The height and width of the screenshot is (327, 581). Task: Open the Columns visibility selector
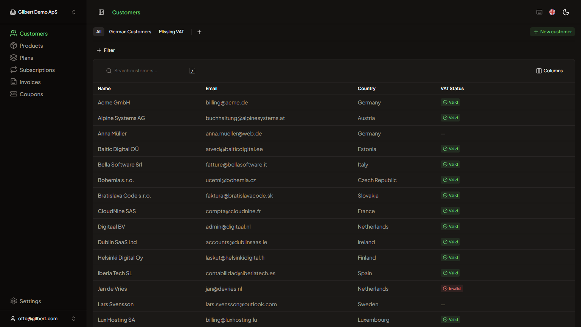click(x=550, y=71)
